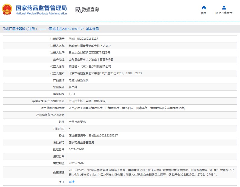Open the 数据查询 search icon
Viewport: 240px width, 187px height.
pos(78,10)
